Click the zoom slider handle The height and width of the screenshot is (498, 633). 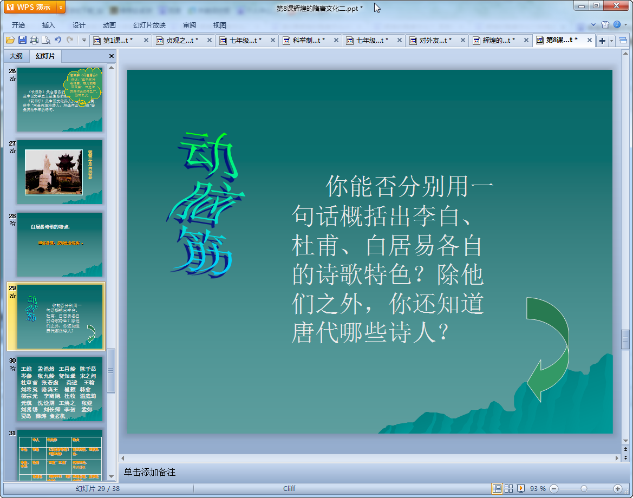pos(584,489)
